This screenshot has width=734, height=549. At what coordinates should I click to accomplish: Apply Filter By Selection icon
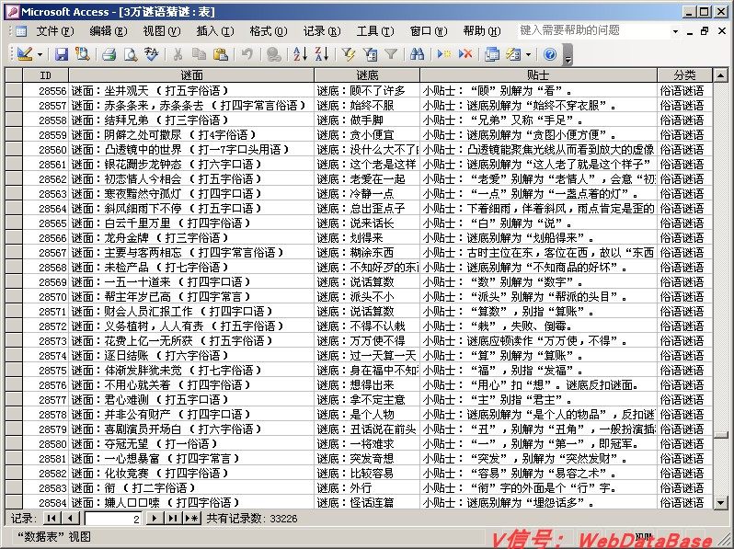coord(349,54)
